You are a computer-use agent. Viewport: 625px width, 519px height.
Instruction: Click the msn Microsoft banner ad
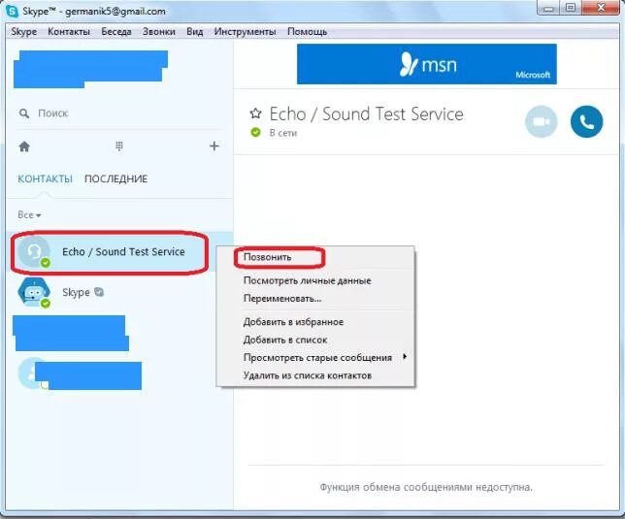[426, 64]
